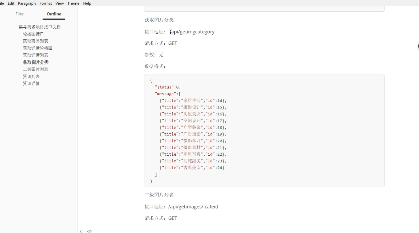The image size is (419, 233).
Task: Click the "status":0 code line
Action: (x=168, y=87)
